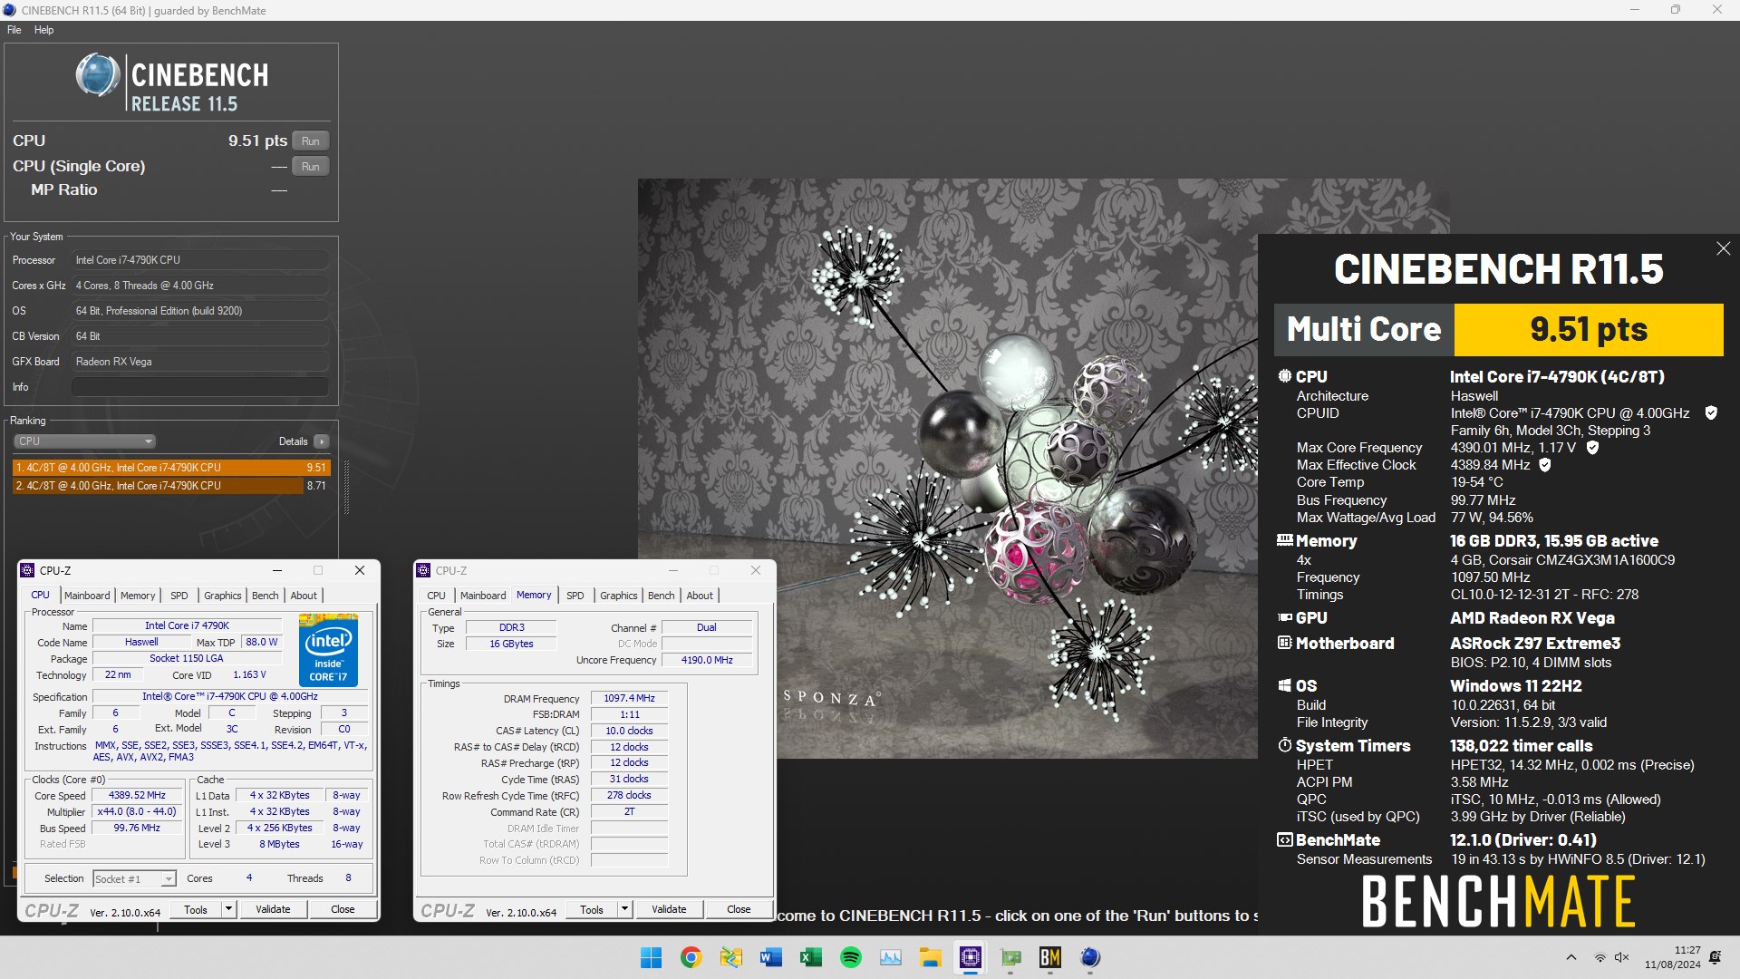Open CPU tab in right CPU-Z

436,596
